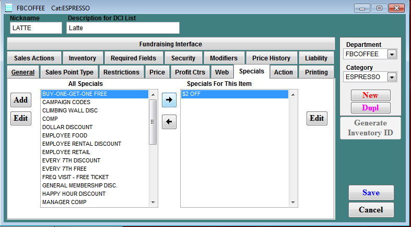This screenshot has width=411, height=227.
Task: Open the Fundraising Interface tab
Action: point(171,44)
